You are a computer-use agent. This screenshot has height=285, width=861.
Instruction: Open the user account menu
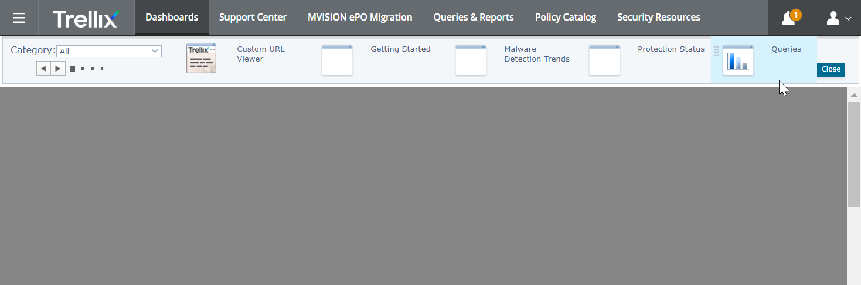(839, 19)
